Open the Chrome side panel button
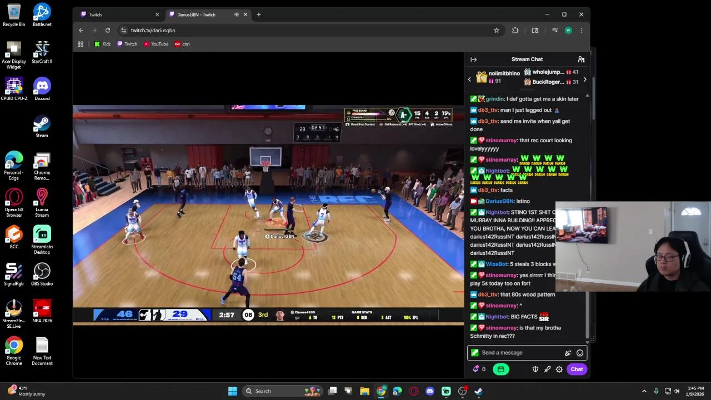The image size is (711, 400). 535,31
